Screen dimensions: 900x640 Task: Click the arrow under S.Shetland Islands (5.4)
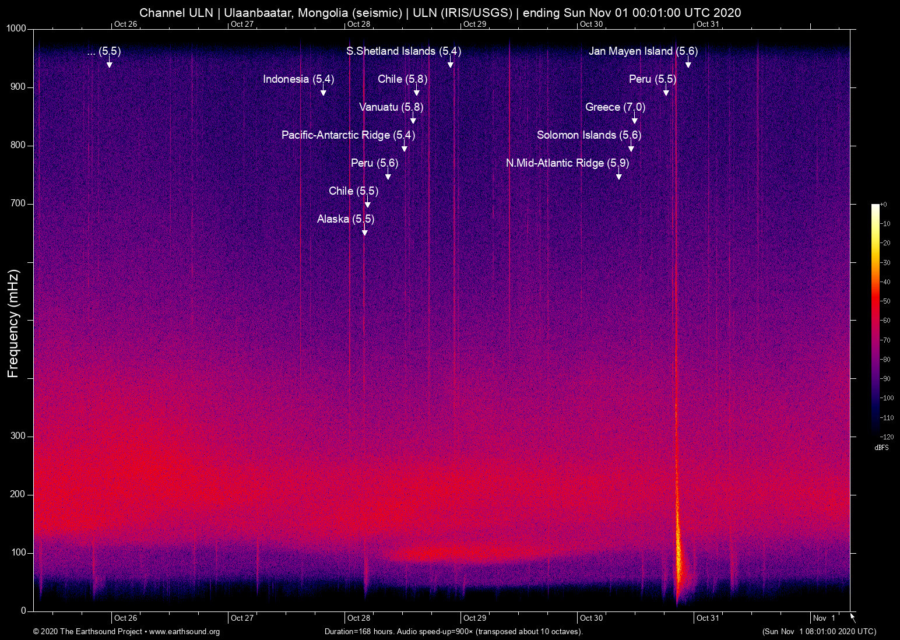click(451, 64)
